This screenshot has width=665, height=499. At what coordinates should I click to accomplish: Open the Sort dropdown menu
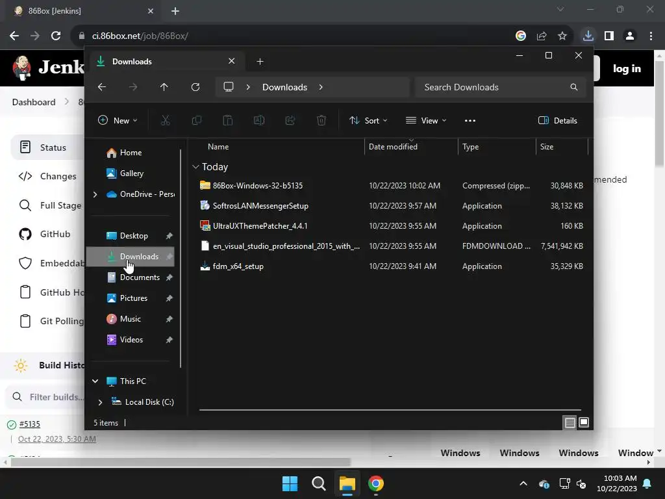click(x=368, y=120)
